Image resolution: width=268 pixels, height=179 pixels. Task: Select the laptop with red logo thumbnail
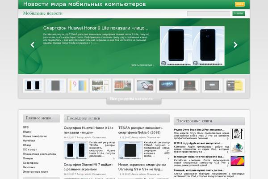click(190, 85)
